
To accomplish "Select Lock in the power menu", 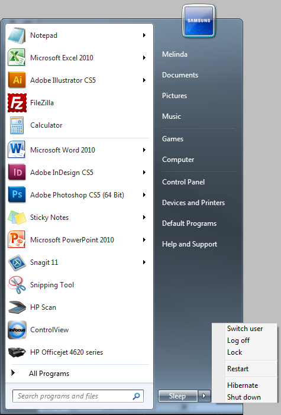I will [x=235, y=352].
